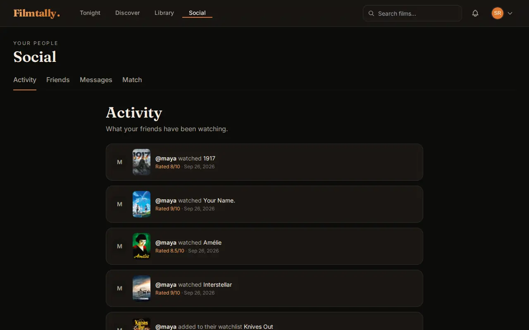Click the Filmtally logo
Image resolution: width=529 pixels, height=330 pixels.
(x=36, y=13)
